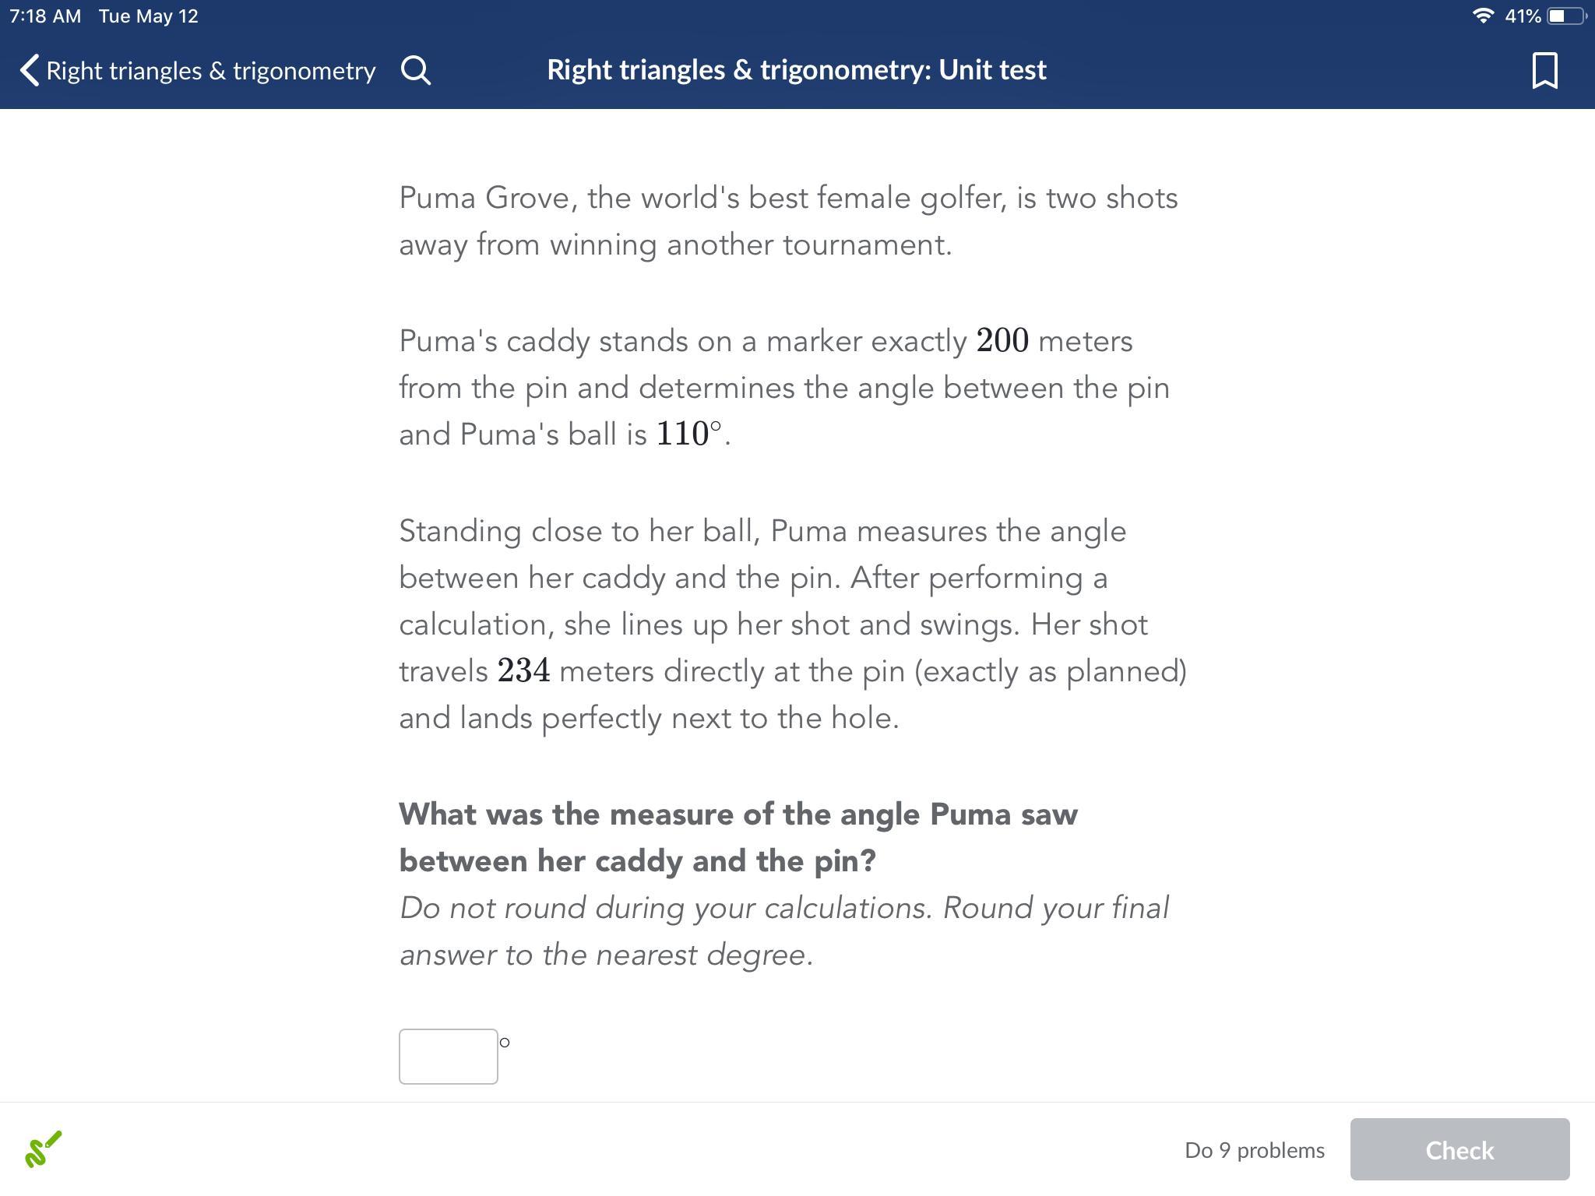The width and height of the screenshot is (1595, 1196).
Task: Tap the Unit test page title
Action: pyautogui.click(x=796, y=70)
